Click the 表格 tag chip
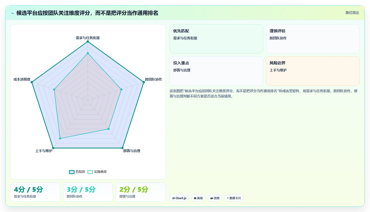Image resolution: width=370 pixels, height=212 pixels. [198, 198]
